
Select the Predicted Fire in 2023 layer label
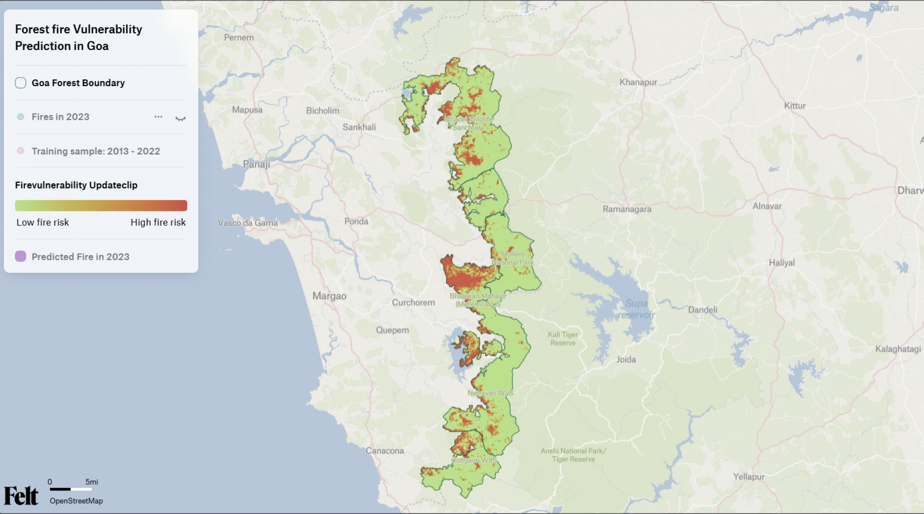(80, 257)
